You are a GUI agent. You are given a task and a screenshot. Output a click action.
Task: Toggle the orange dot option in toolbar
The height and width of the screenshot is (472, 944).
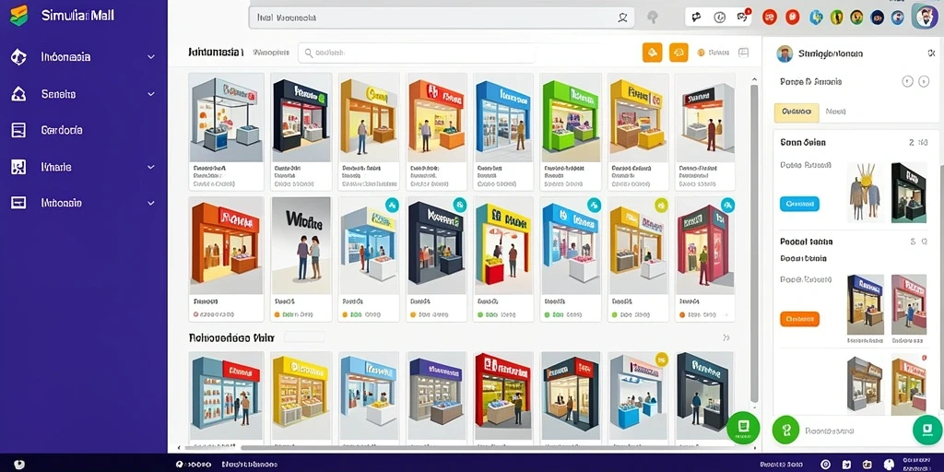[701, 53]
